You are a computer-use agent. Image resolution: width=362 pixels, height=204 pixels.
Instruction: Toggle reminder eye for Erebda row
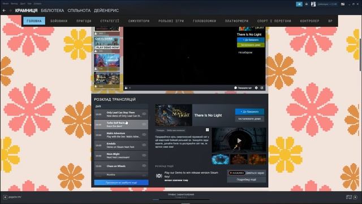point(144,145)
